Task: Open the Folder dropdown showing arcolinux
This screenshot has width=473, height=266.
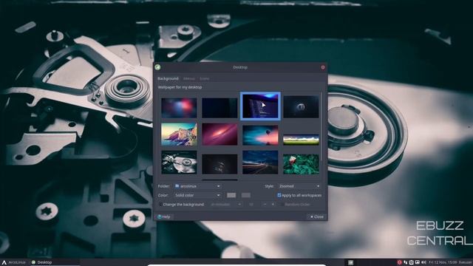Action: (197, 186)
